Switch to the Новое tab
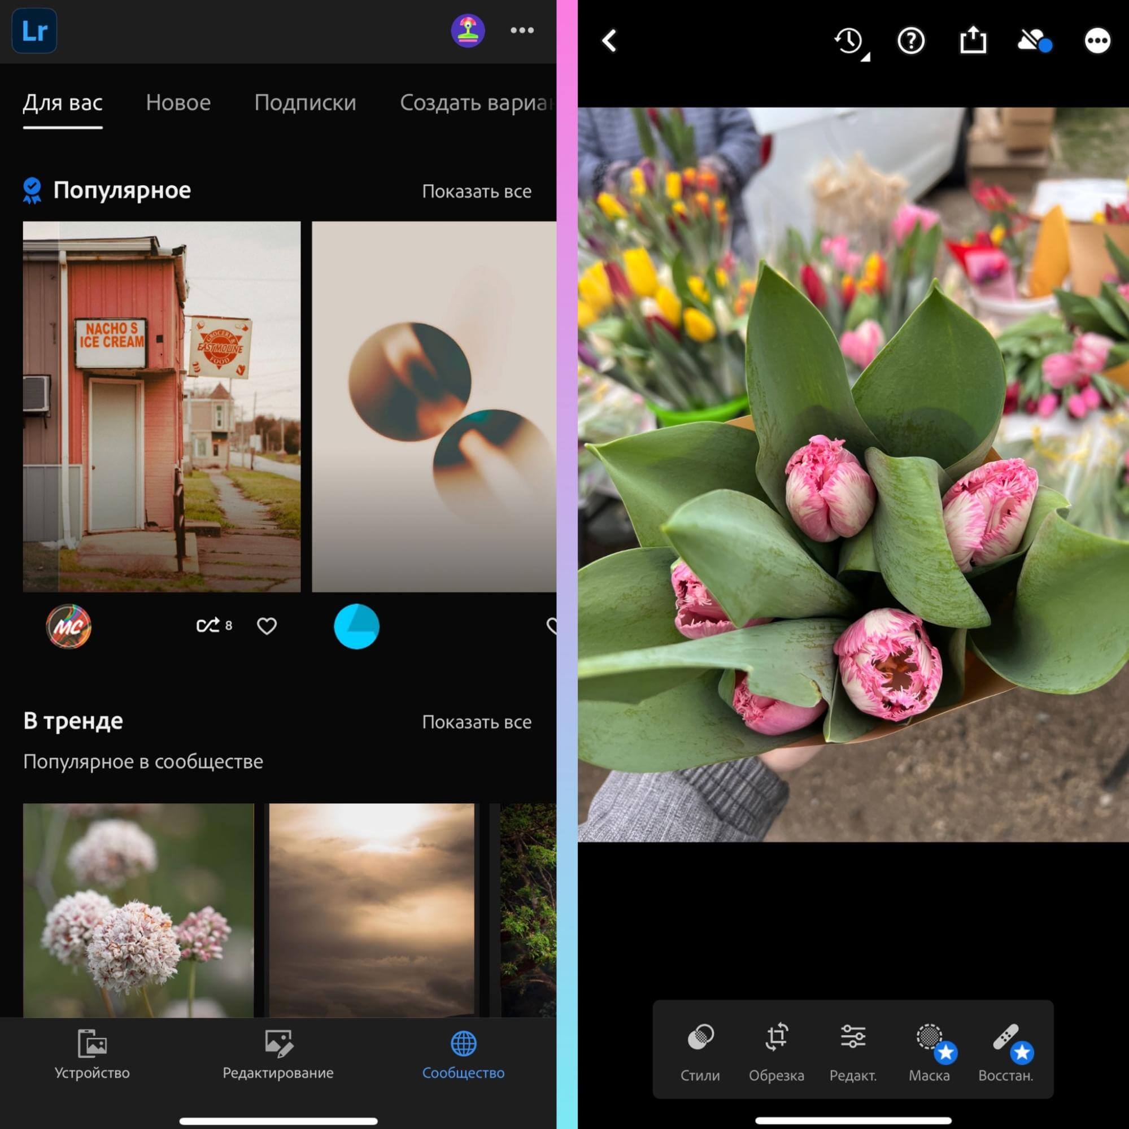This screenshot has height=1129, width=1129. point(178,103)
